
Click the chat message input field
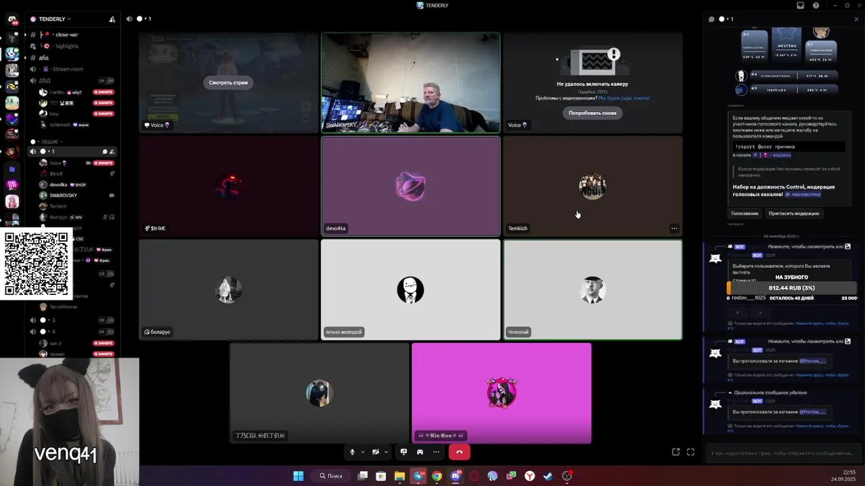(x=783, y=452)
